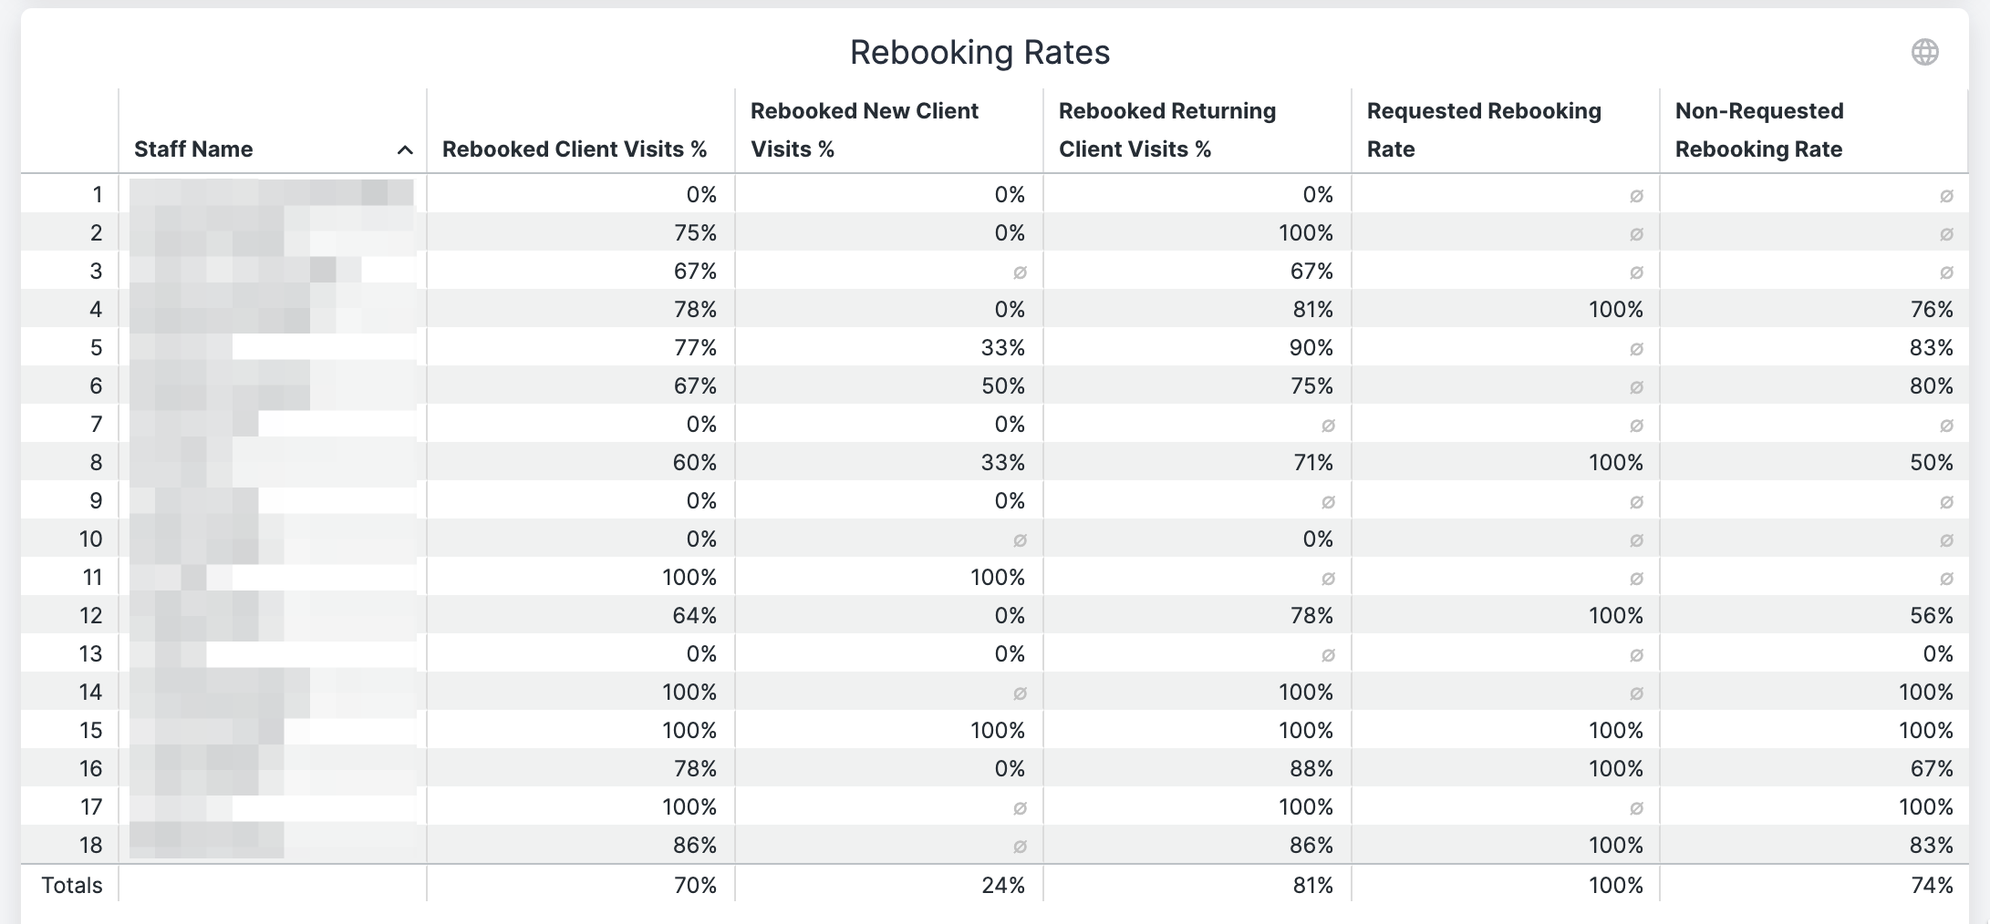
Task: Toggle the Staff Name sort arrow
Action: pyautogui.click(x=405, y=150)
